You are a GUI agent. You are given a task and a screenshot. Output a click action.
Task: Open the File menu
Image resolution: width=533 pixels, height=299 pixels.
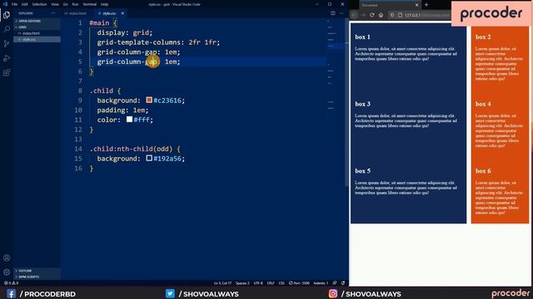pyautogui.click(x=15, y=4)
